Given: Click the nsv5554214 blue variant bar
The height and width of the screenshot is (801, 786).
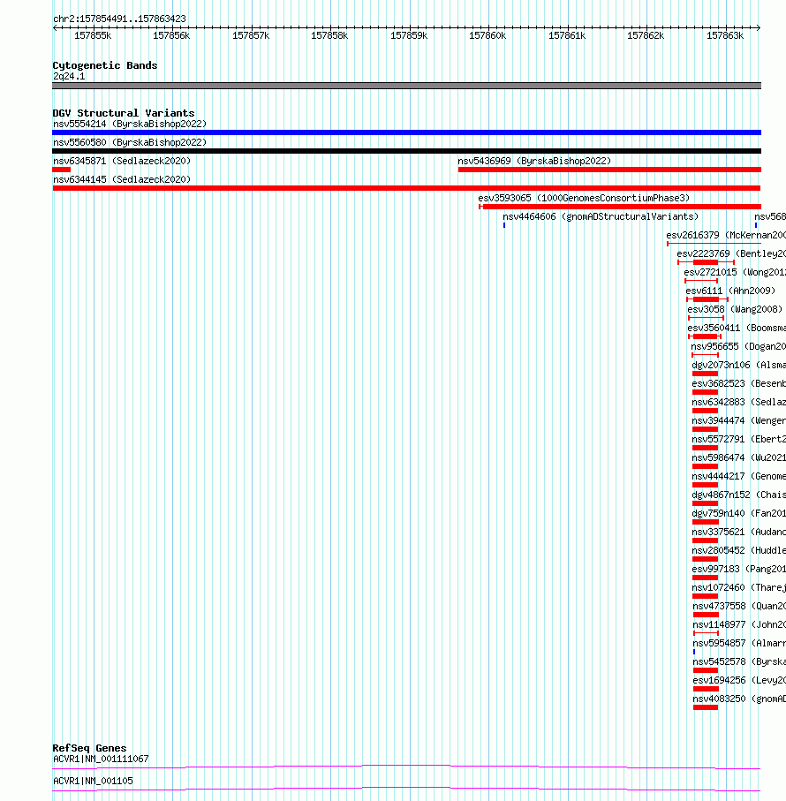Looking at the screenshot, I should click(x=406, y=132).
